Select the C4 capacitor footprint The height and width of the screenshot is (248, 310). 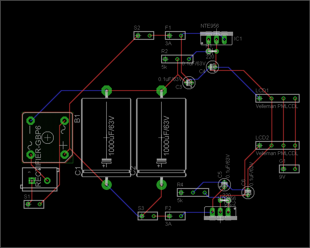213,67
